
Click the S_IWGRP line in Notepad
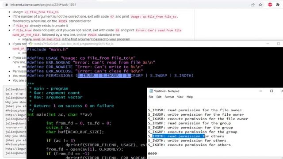[191, 128]
